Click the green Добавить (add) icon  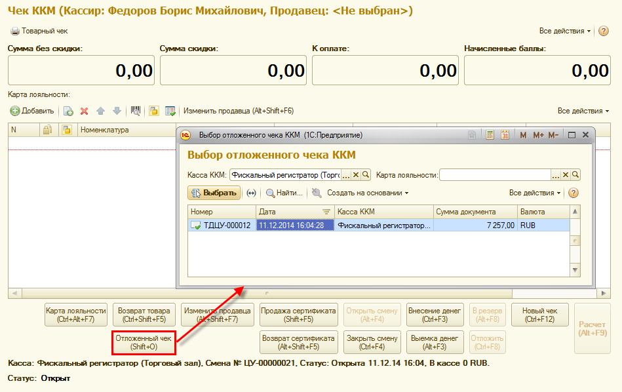point(15,111)
